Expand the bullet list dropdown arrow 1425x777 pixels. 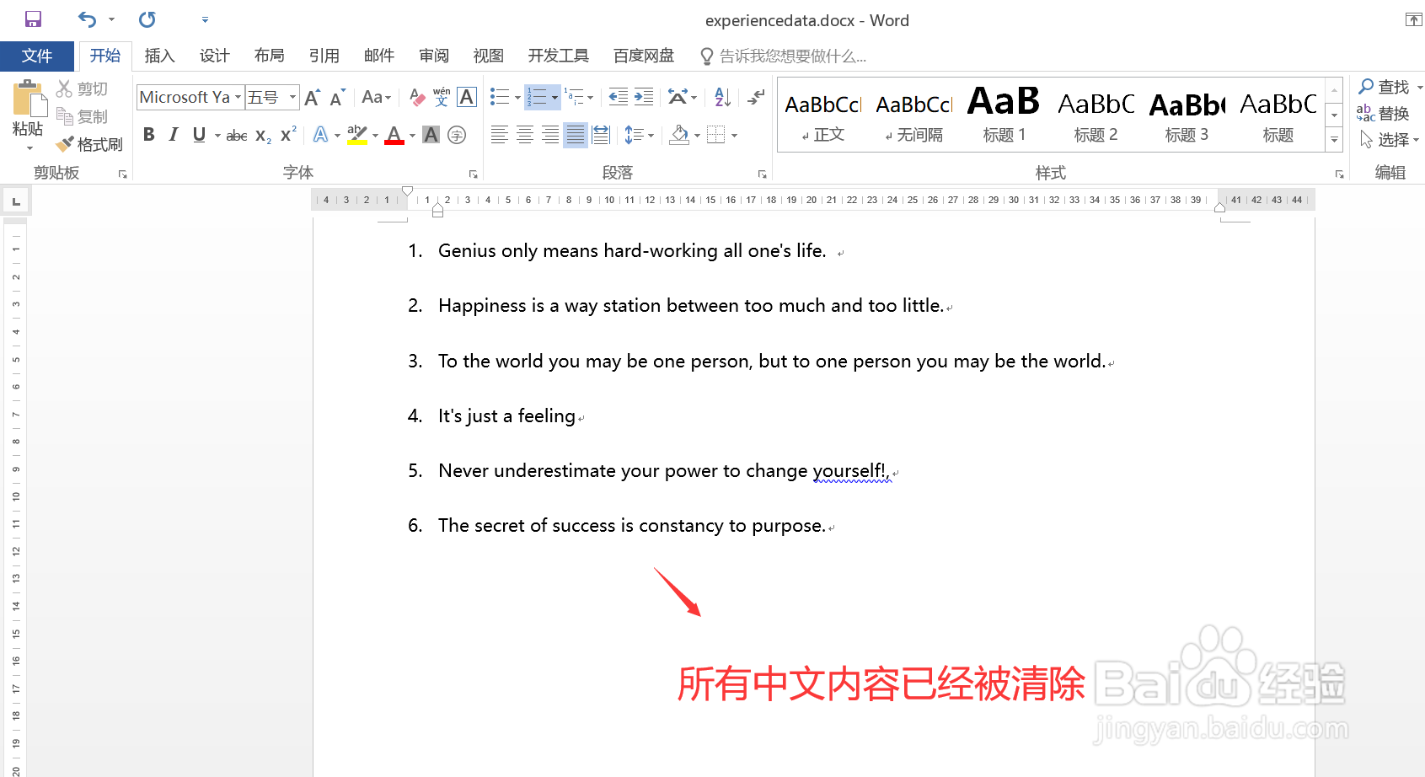tap(517, 98)
